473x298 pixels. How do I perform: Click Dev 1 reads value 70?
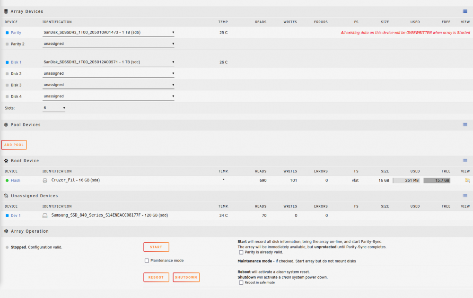[x=264, y=215]
